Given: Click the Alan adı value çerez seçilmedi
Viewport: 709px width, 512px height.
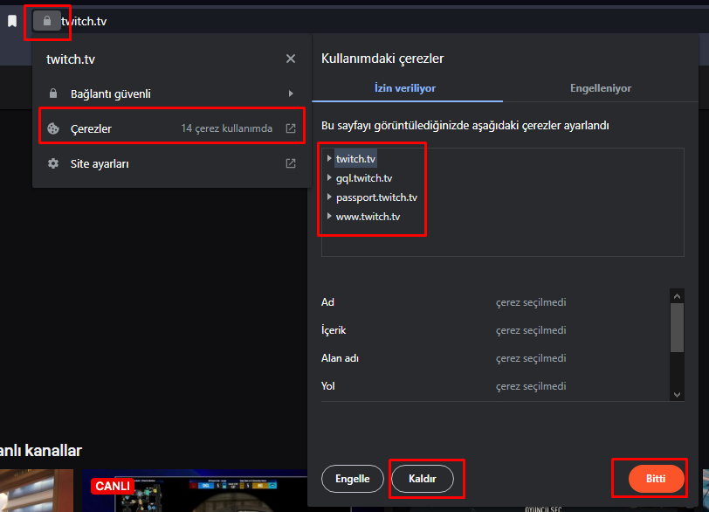Looking at the screenshot, I should 531,358.
